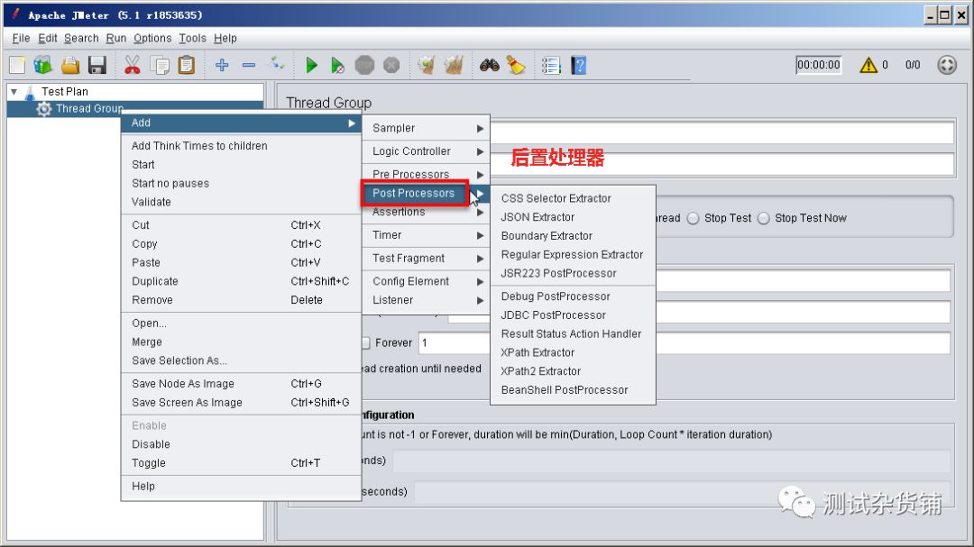This screenshot has width=974, height=547.
Task: Open the Help menu in menu bar
Action: 225,38
